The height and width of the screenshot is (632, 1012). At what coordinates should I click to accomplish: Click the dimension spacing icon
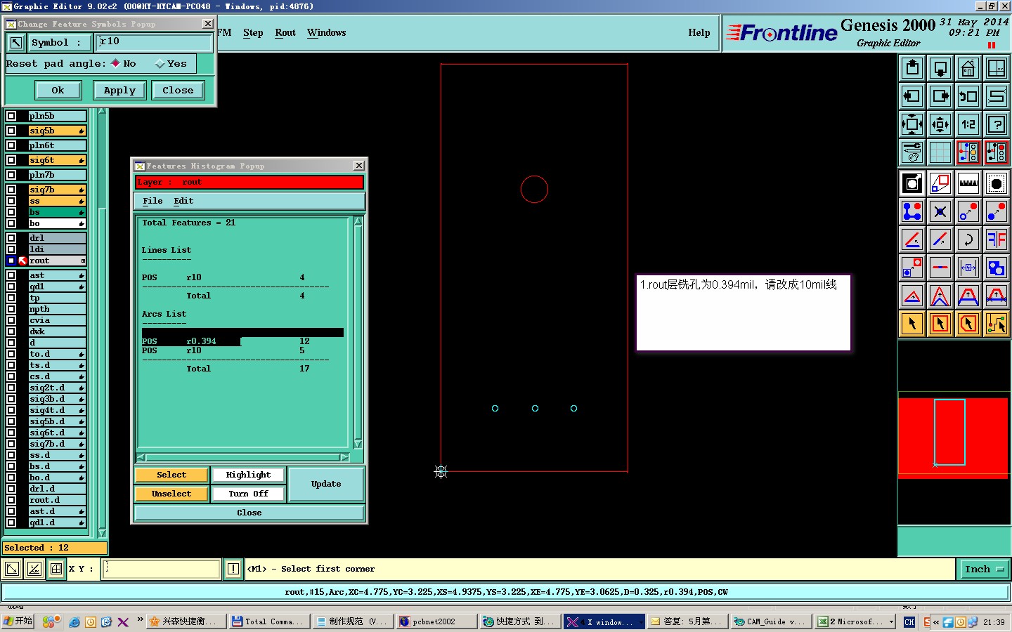pyautogui.click(x=968, y=268)
